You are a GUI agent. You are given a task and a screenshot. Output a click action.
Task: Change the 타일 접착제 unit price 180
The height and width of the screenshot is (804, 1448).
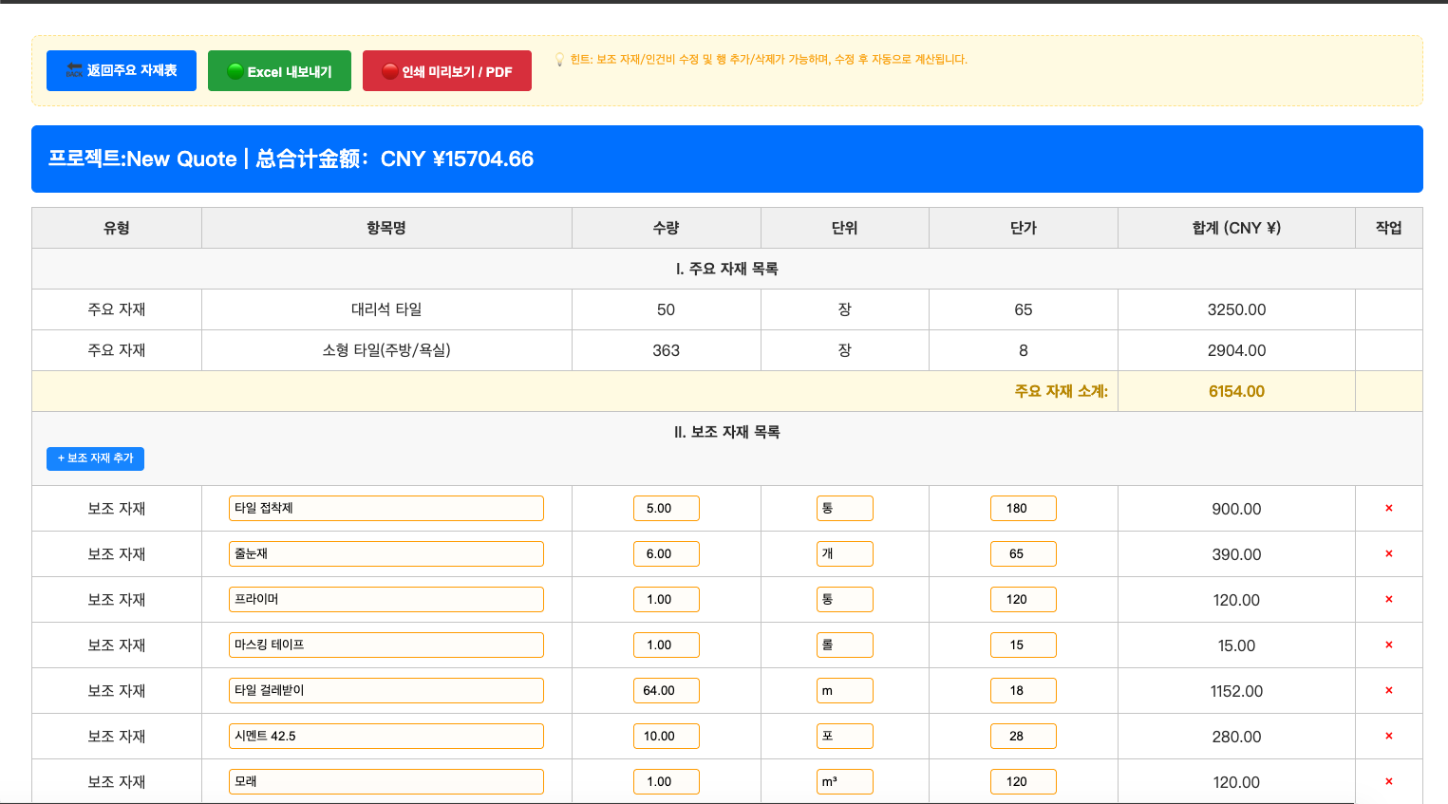[x=1024, y=508]
